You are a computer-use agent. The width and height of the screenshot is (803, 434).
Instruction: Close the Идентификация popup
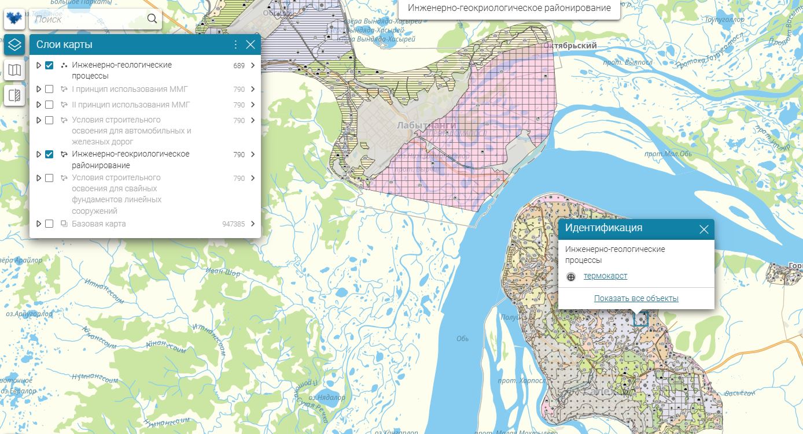703,229
